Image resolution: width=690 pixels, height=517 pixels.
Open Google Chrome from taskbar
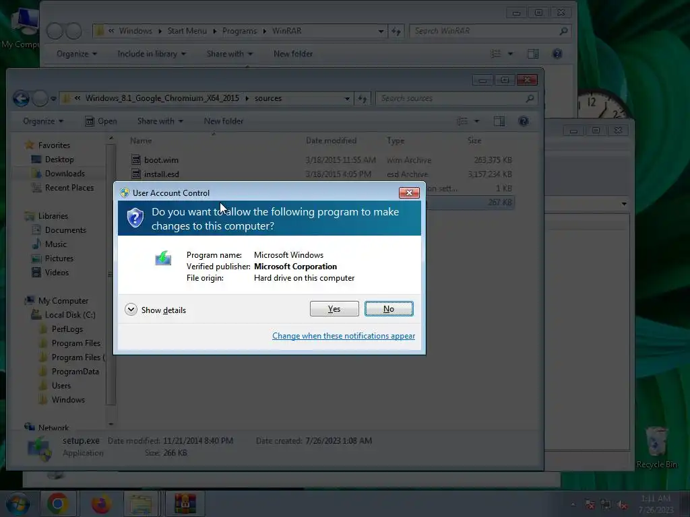(x=58, y=504)
